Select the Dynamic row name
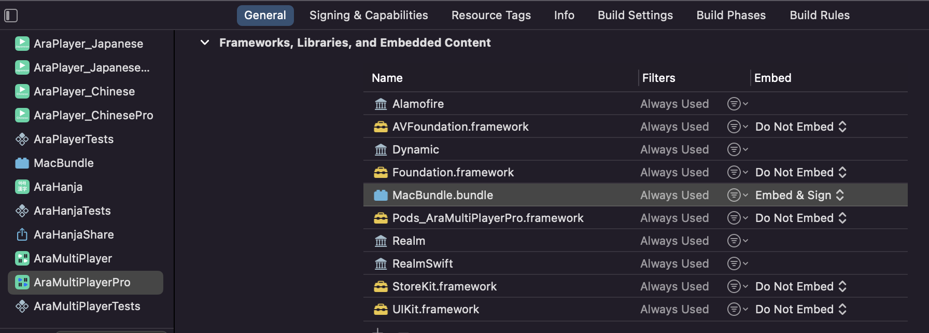Screen dimensions: 929x333 (x=416, y=149)
